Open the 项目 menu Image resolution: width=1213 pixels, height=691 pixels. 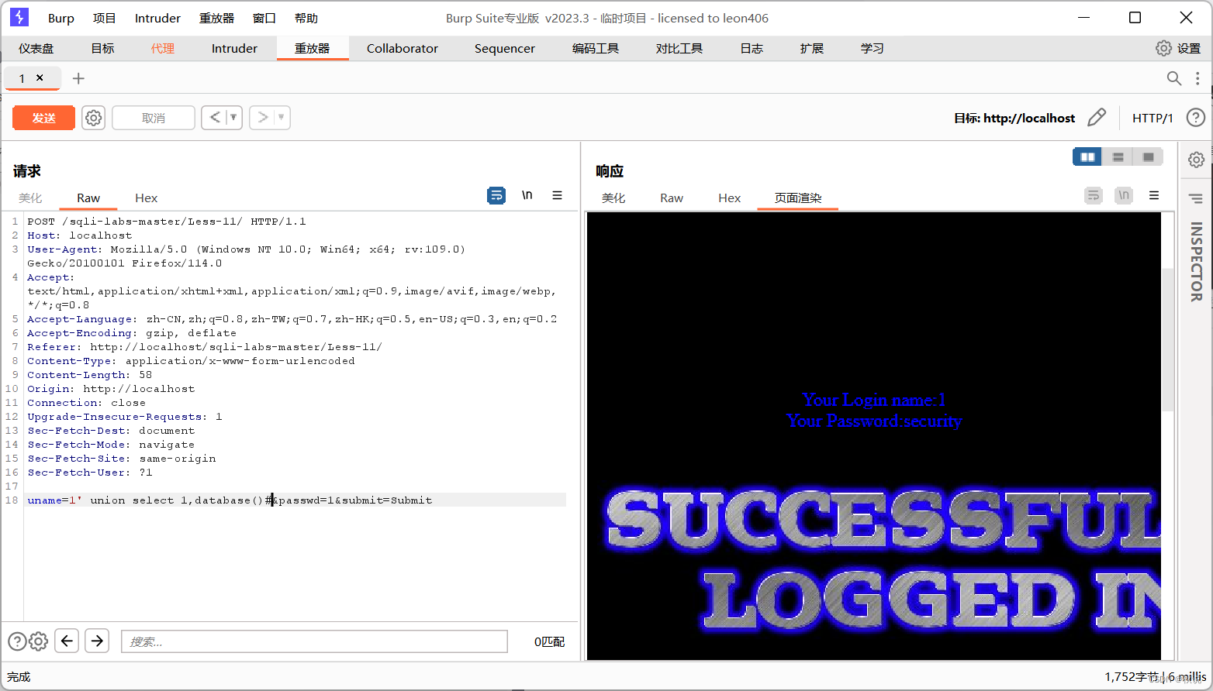(104, 18)
